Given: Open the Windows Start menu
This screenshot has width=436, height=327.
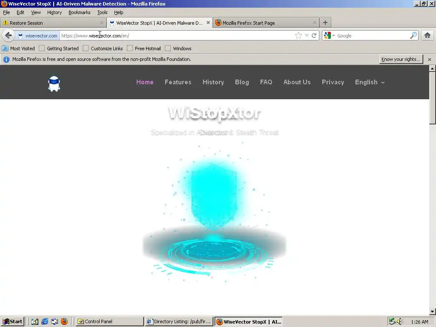Looking at the screenshot, I should (x=12, y=321).
